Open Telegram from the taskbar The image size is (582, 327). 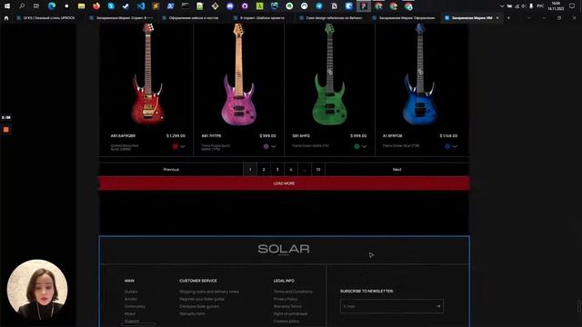[319, 6]
